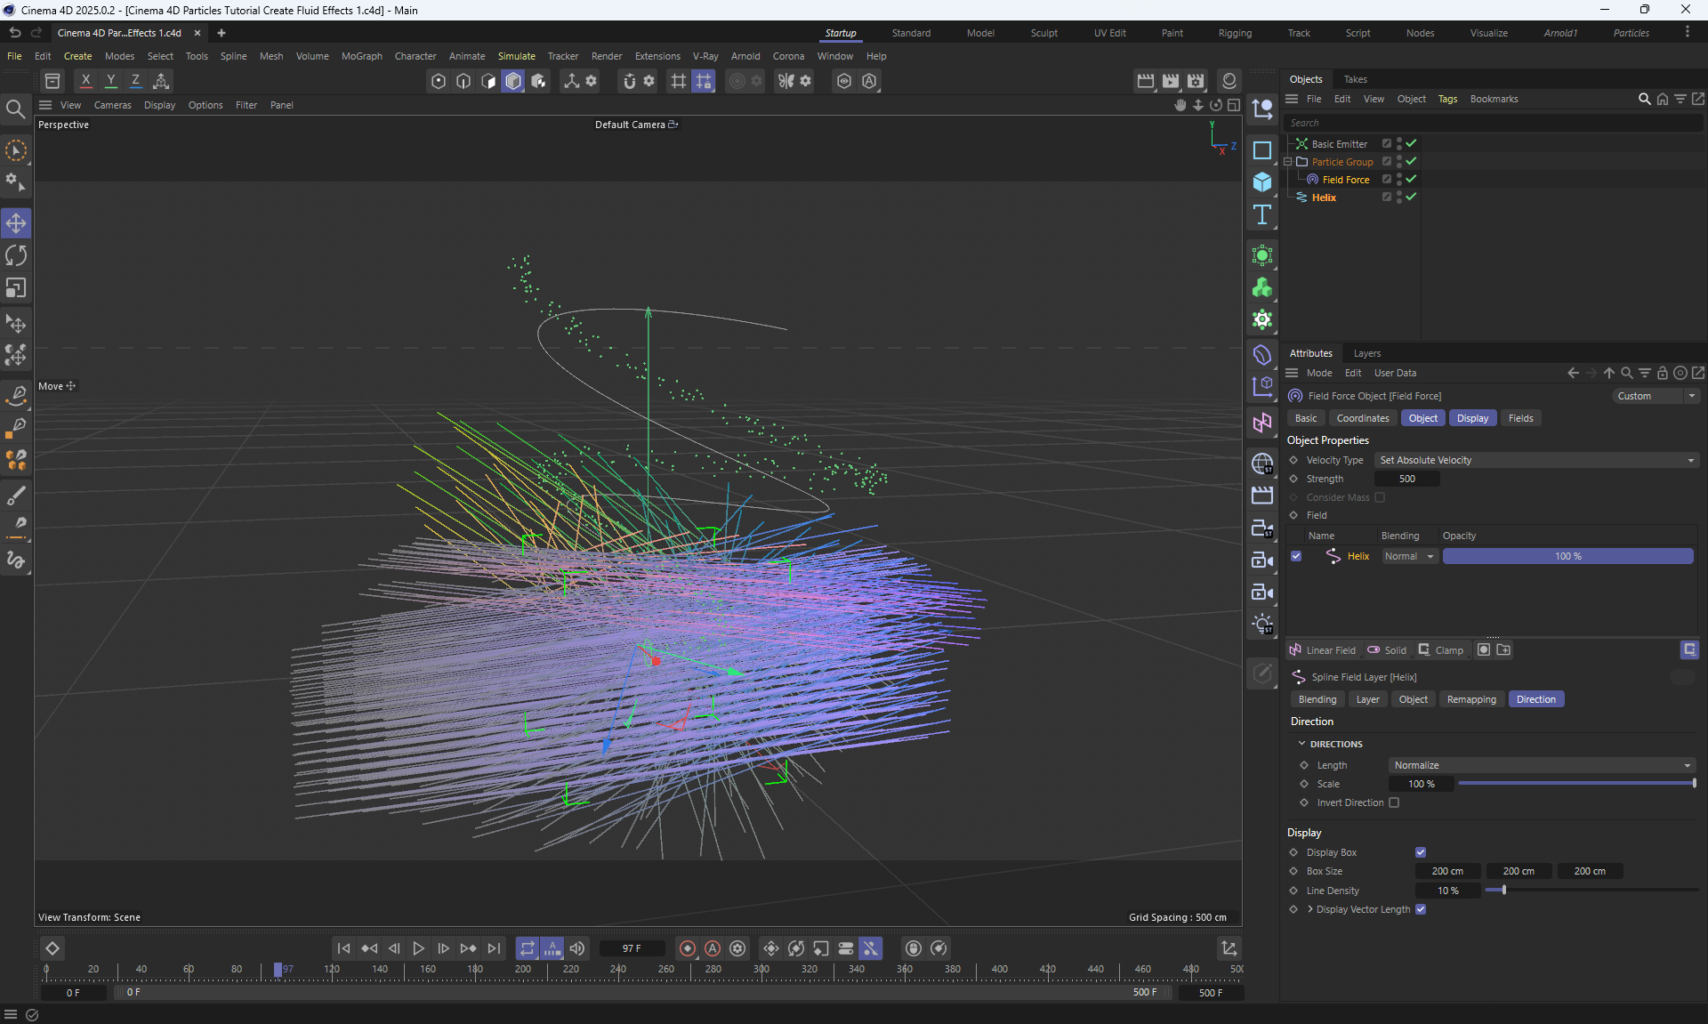This screenshot has height=1024, width=1708.
Task: Open the Simulate menu
Action: [x=516, y=56]
